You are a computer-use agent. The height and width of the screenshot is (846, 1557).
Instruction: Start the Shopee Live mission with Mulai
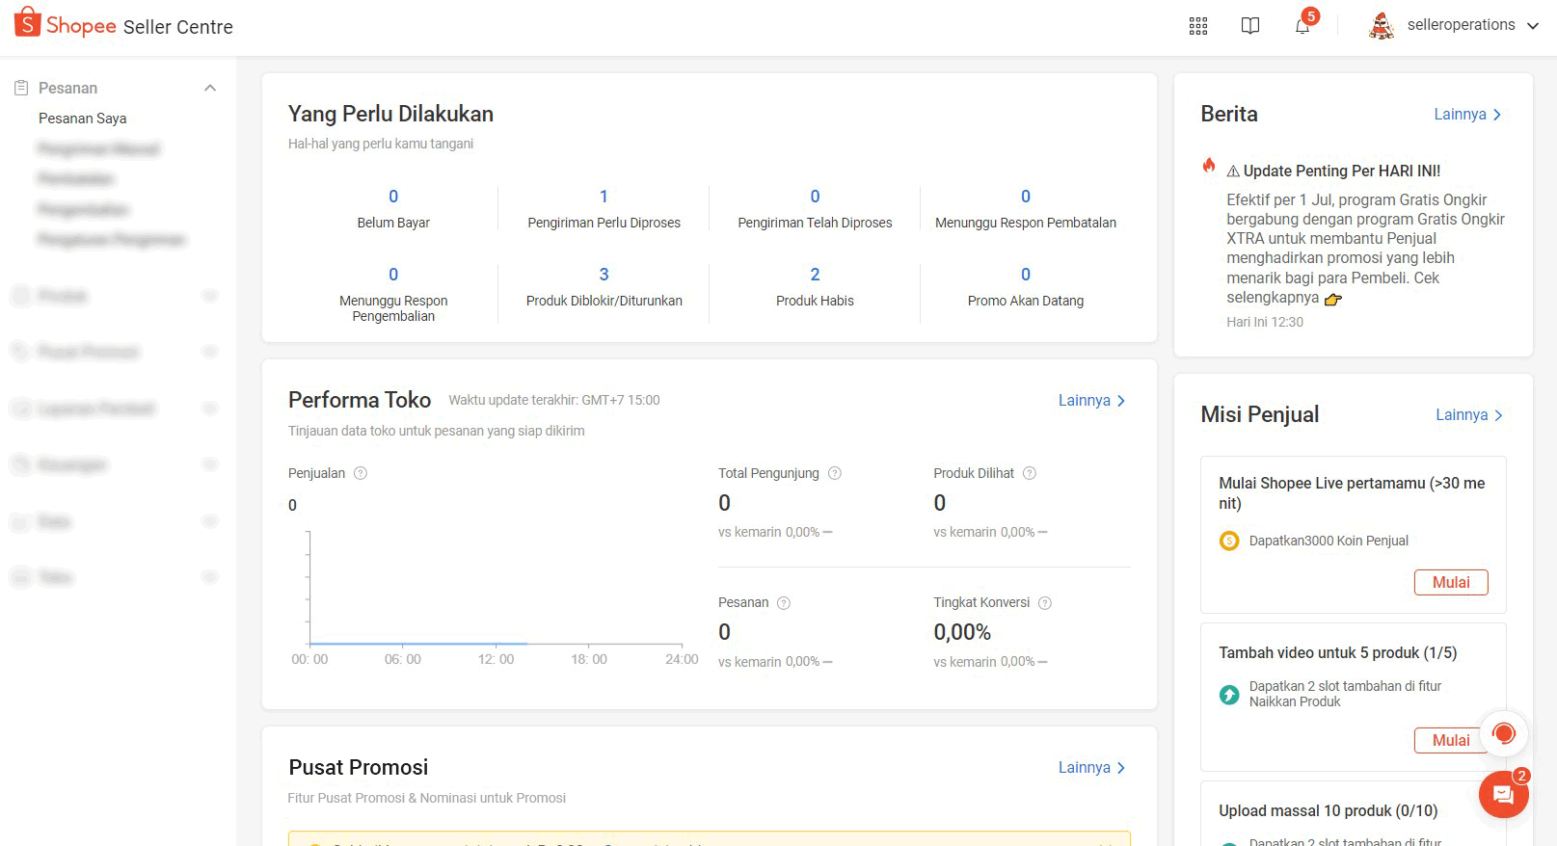click(1451, 582)
